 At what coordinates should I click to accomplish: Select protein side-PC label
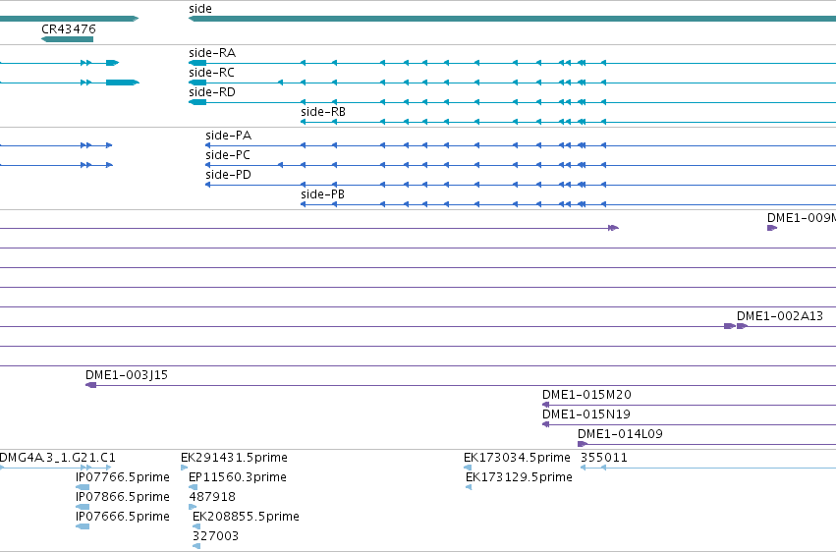pos(228,155)
